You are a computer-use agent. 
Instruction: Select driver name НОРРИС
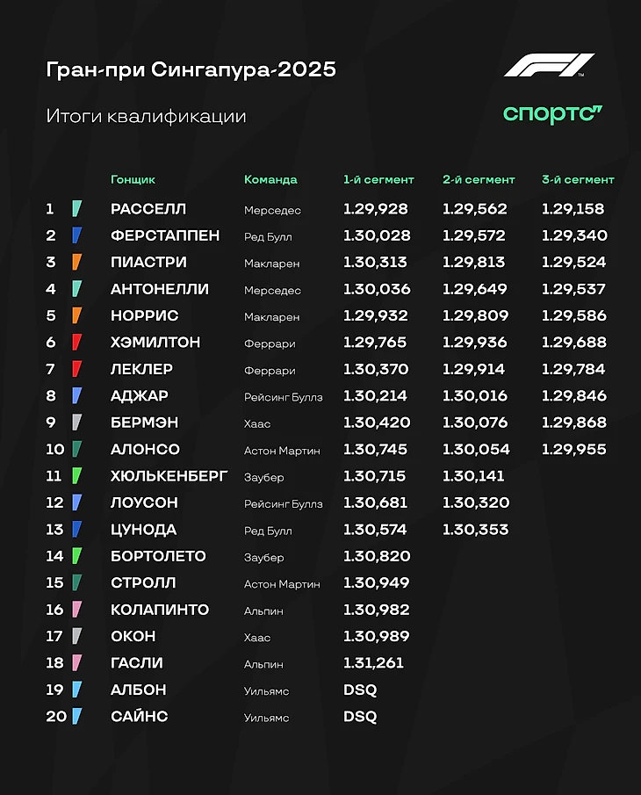144,315
